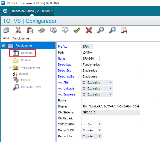Click the Copy icon in toolbar

click(x=6, y=30)
